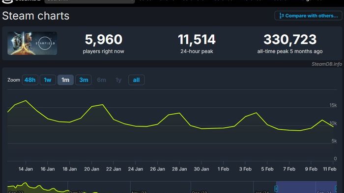The image size is (344, 193).
Task: Click the 5k y-axis label
Action: coord(334,141)
